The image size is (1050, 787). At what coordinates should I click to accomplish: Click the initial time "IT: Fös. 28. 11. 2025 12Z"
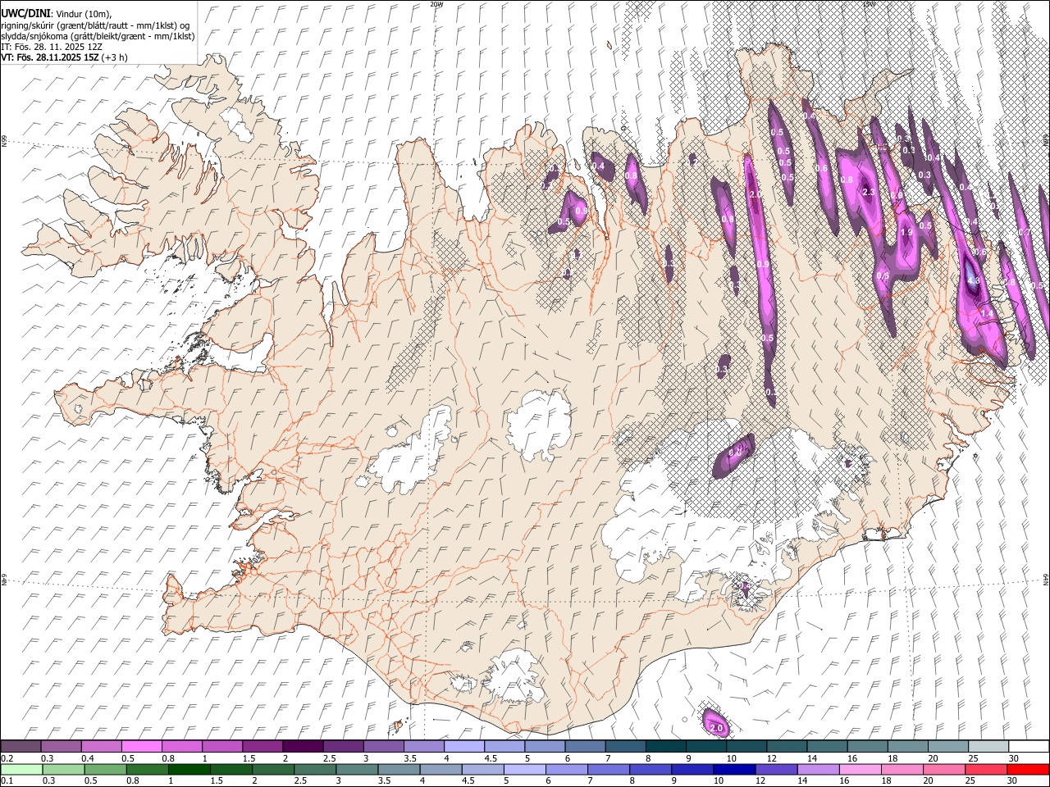pos(52,47)
